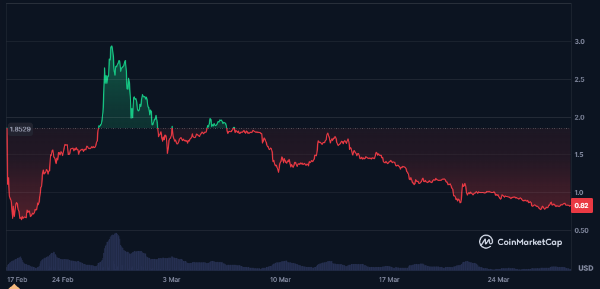
Task: Click the CoinMarketCap logo icon
Action: pos(486,241)
